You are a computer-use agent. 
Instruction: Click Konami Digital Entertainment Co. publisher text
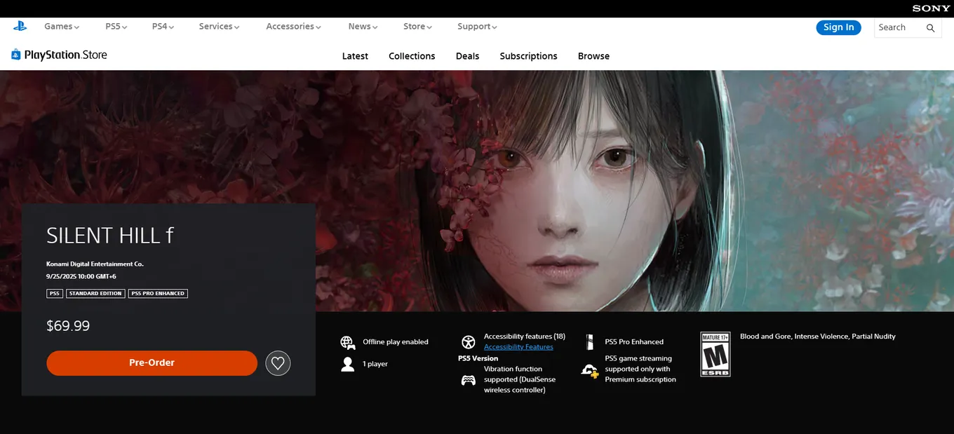pos(95,264)
